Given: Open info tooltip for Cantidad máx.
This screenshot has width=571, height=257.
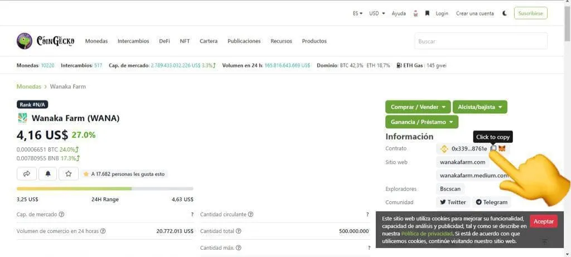Looking at the screenshot, I should (238, 248).
